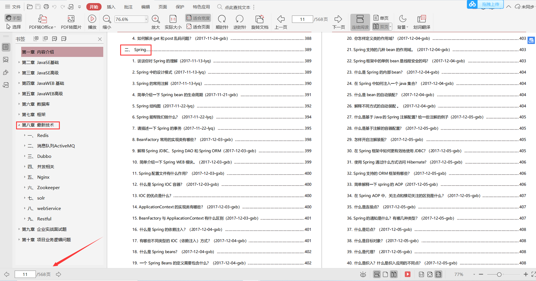
Task: Switch to the 特色应用 tab
Action: 201,7
